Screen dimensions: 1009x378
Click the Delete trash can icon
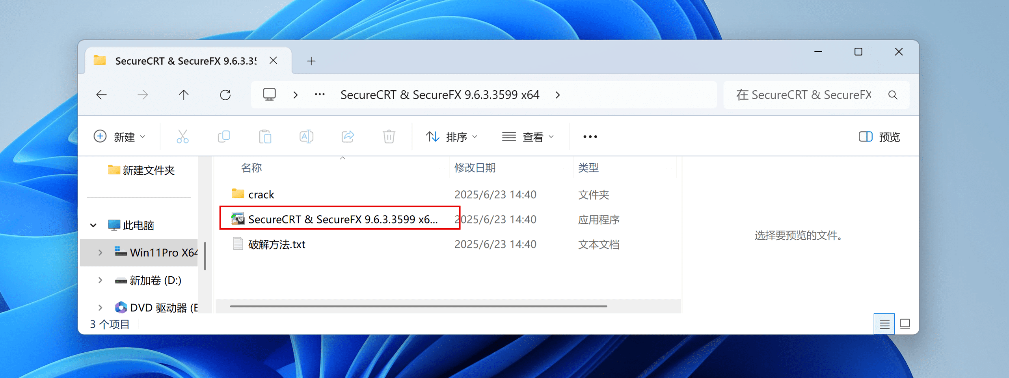389,137
